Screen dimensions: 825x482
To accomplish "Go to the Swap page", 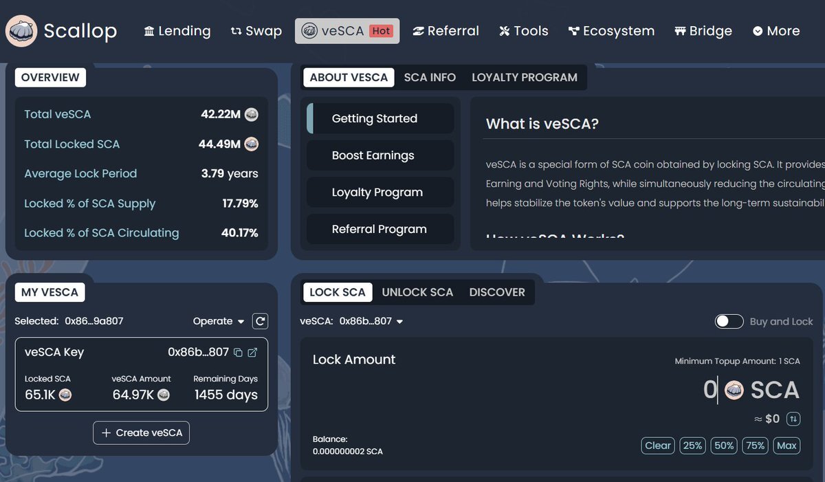I will coord(256,31).
